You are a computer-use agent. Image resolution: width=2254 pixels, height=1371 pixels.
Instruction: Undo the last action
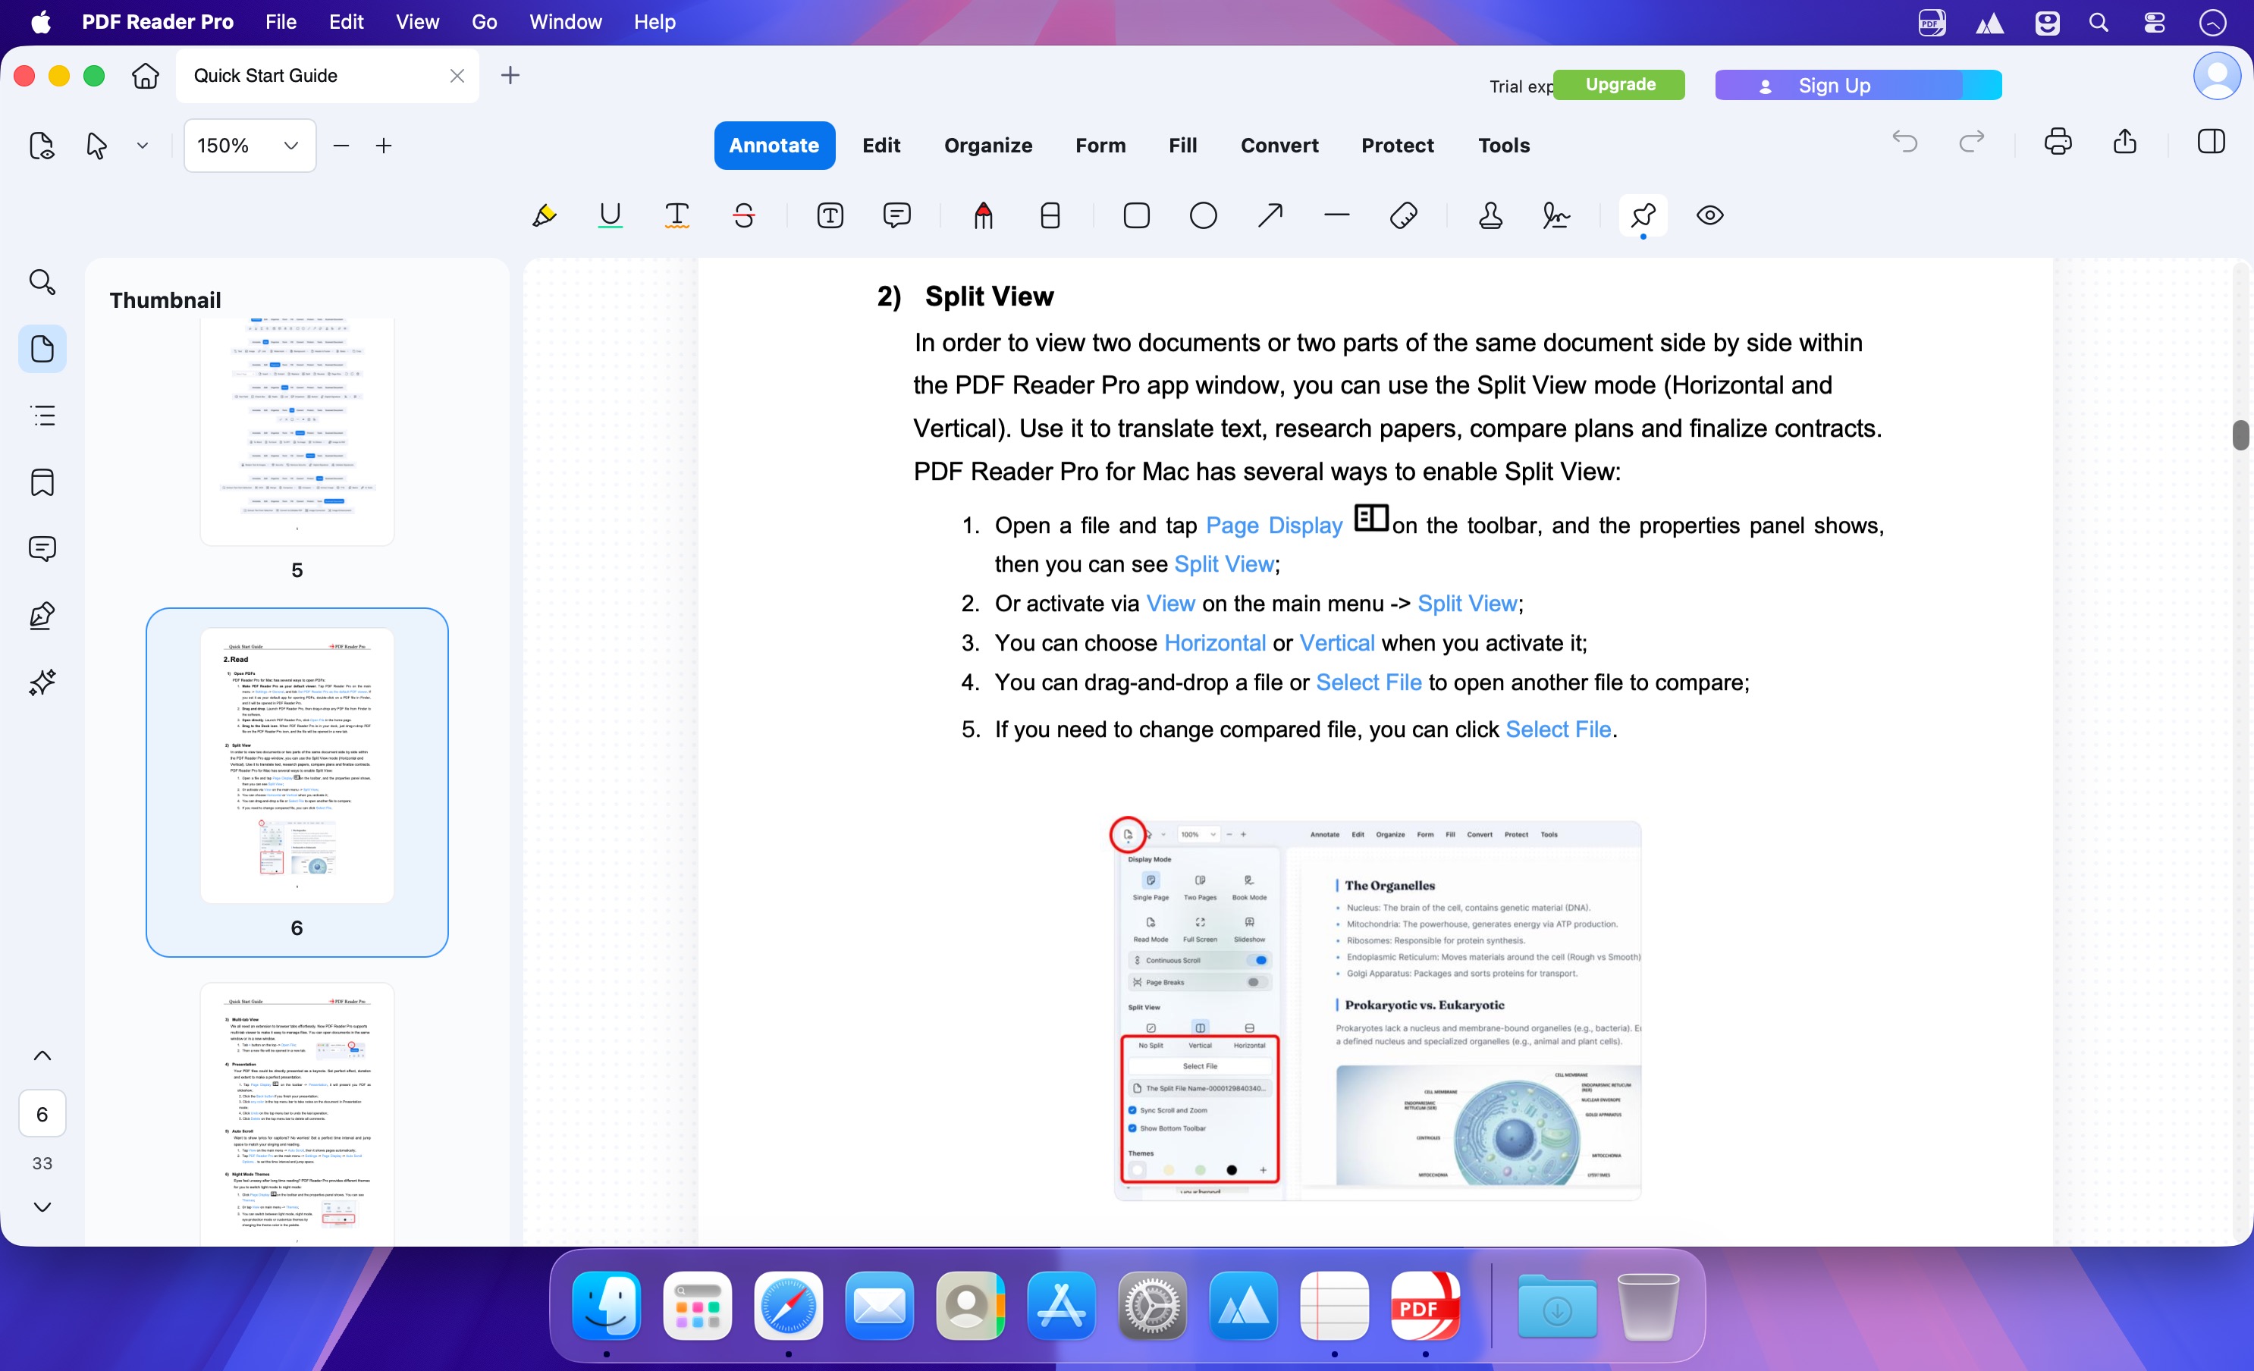(1904, 142)
